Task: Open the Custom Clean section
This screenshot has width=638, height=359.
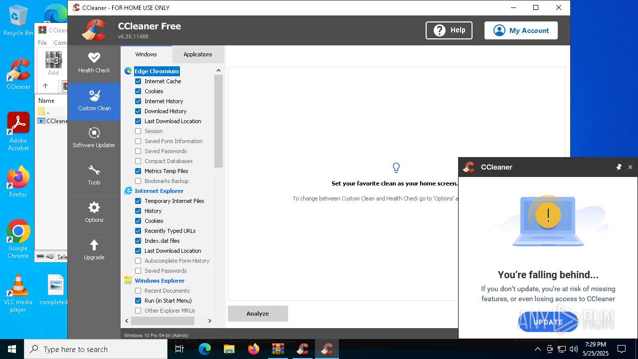Action: click(94, 101)
